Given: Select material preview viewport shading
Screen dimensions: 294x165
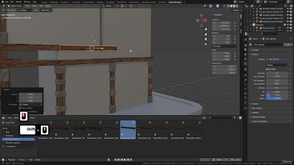Looking at the screenshot, I should click(234, 6).
